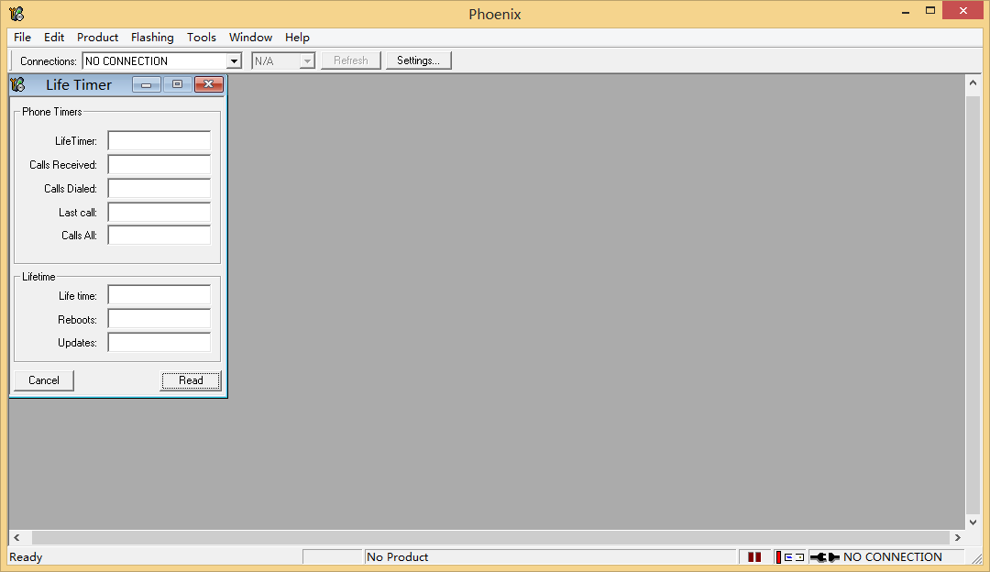Open the Flashing menu
This screenshot has width=990, height=572.
(x=152, y=38)
